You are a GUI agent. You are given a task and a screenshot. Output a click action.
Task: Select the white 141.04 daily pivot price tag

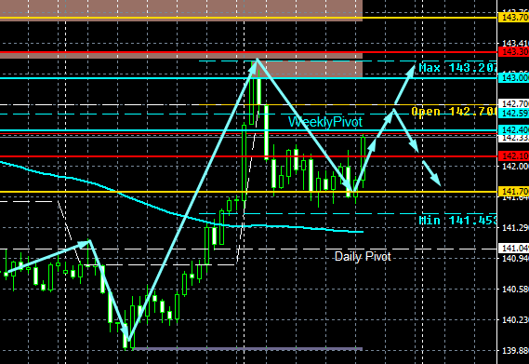[513, 249]
